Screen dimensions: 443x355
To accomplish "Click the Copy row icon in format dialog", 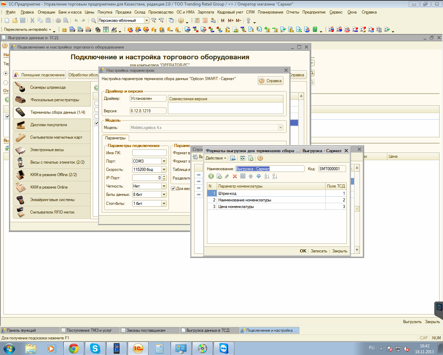I will click(219, 176).
